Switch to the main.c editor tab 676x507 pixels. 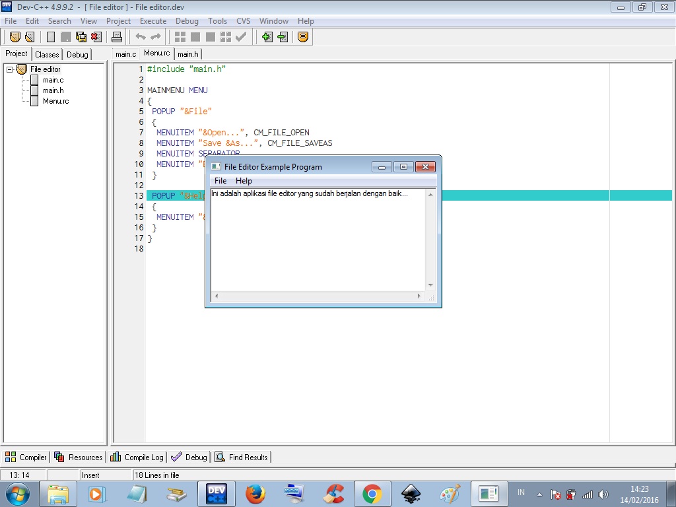126,54
